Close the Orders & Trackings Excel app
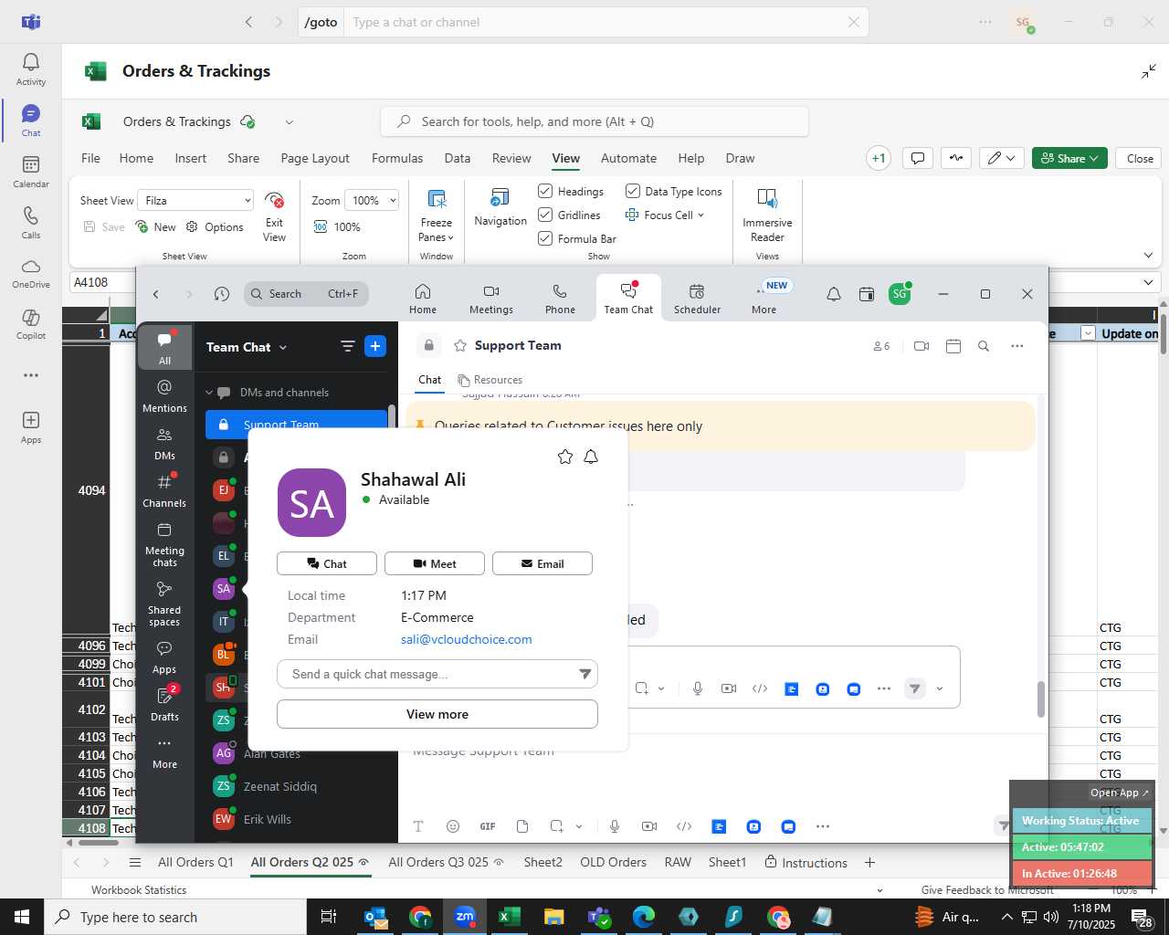The height and width of the screenshot is (935, 1169). pyautogui.click(x=1140, y=158)
